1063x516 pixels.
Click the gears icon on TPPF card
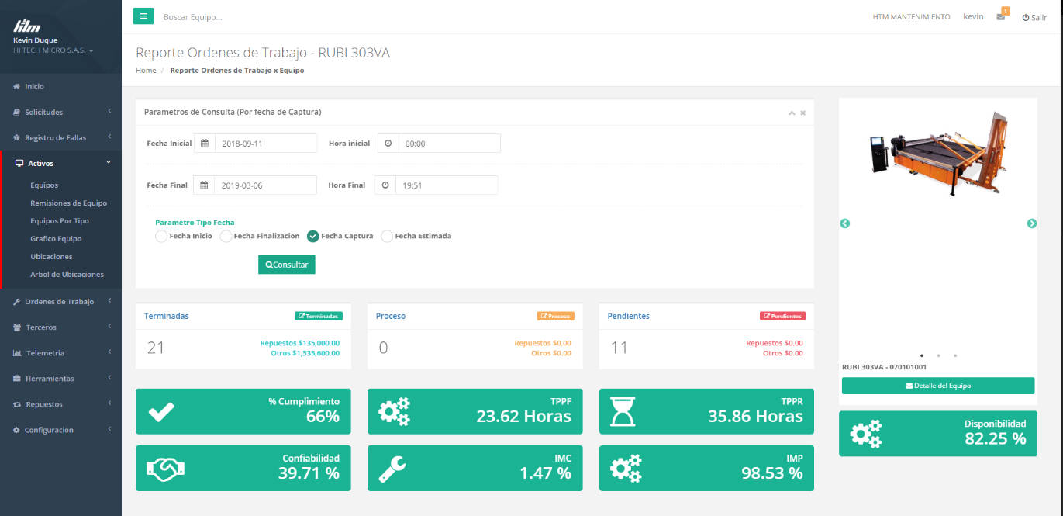(x=394, y=411)
